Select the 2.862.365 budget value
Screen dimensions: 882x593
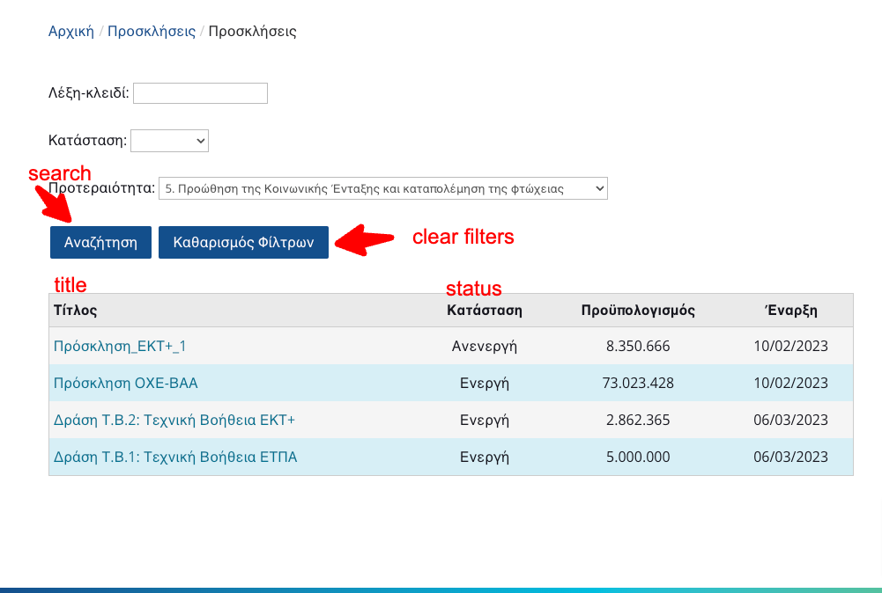[638, 421]
